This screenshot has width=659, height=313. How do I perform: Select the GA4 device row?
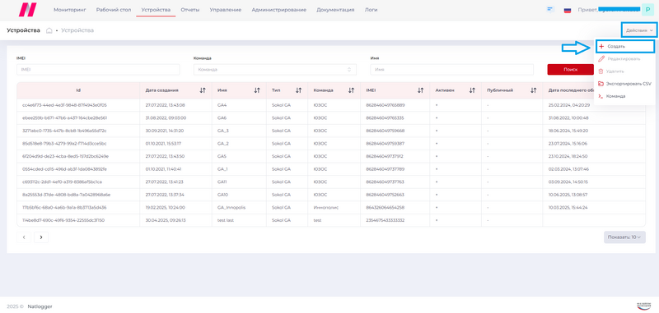331,105
